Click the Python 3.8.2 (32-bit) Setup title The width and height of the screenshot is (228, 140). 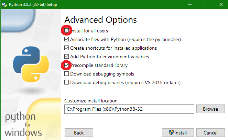pyautogui.click(x=33, y=4)
